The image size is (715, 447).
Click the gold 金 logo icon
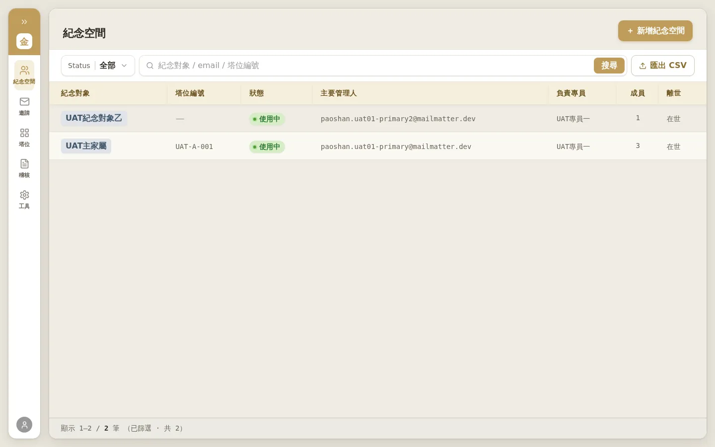click(24, 41)
